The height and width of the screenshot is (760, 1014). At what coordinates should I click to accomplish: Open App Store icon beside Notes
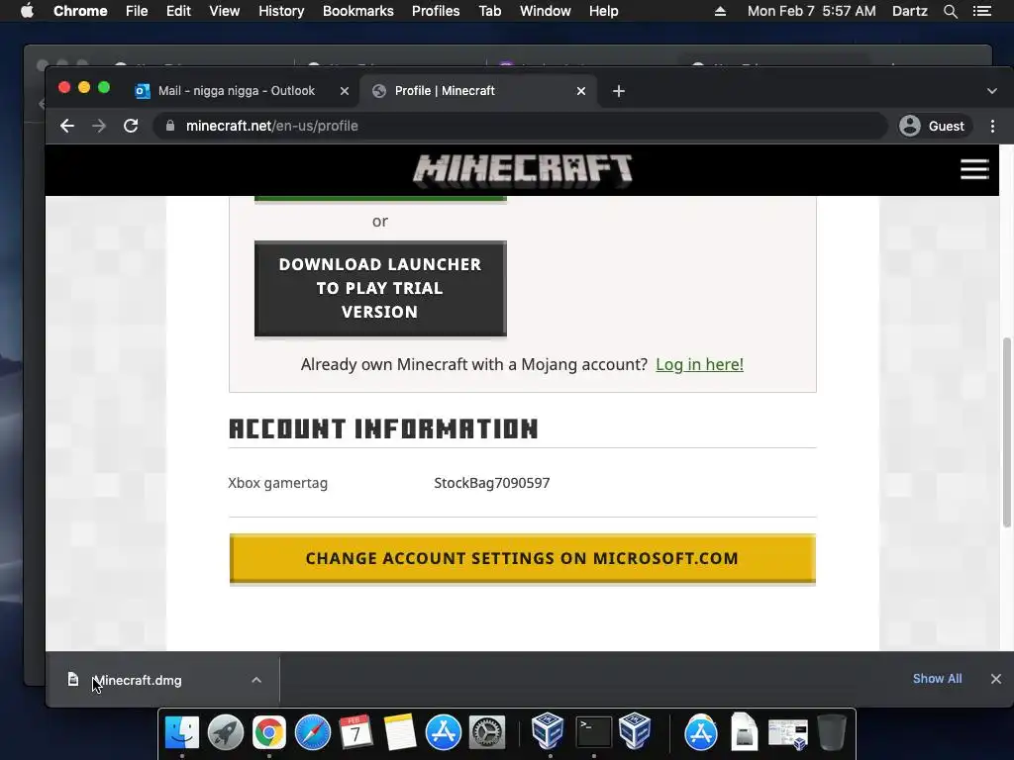[x=443, y=732]
